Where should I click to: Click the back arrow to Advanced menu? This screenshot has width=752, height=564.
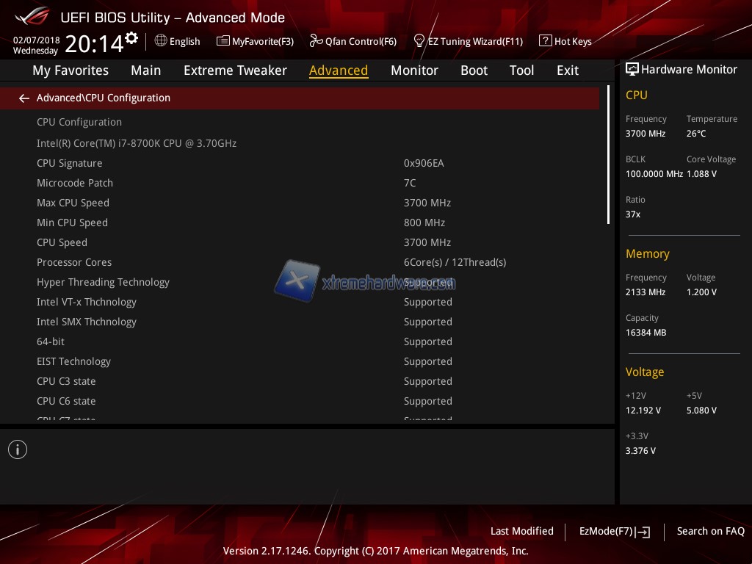coord(24,98)
